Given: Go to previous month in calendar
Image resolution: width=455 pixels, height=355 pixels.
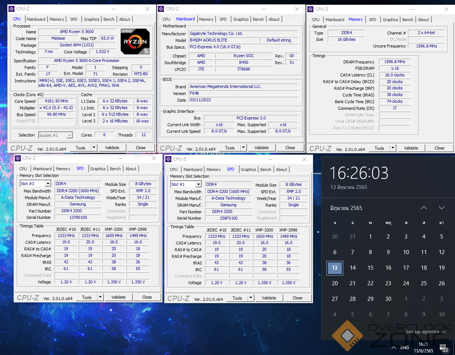Looking at the screenshot, I should coord(424,208).
